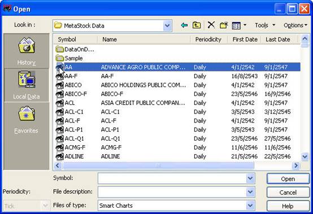Select the ADLINE security icon
The image size is (313, 214).
point(59,156)
